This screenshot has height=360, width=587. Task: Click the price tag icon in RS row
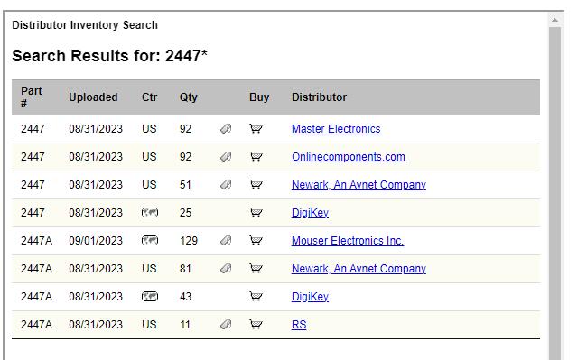tap(226, 325)
